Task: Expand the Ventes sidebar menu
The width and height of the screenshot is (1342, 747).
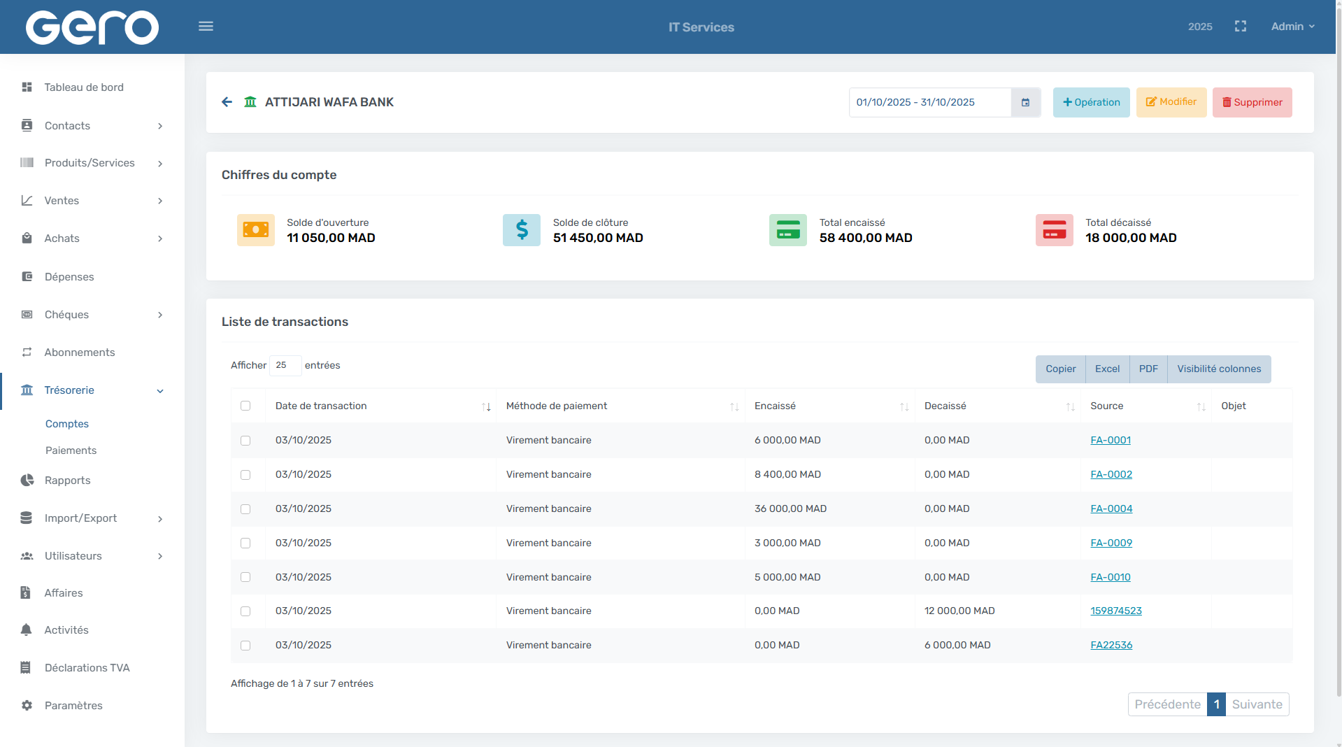Action: pos(92,201)
